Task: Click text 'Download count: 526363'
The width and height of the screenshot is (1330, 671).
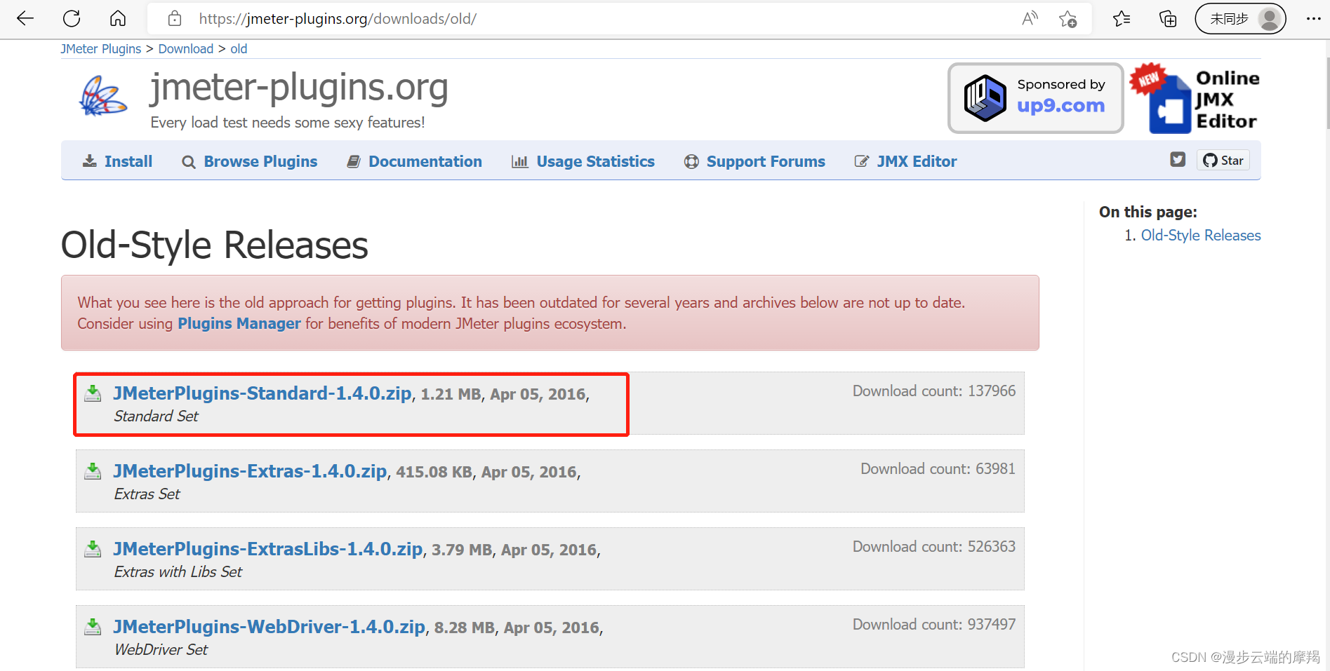Action: coord(934,547)
